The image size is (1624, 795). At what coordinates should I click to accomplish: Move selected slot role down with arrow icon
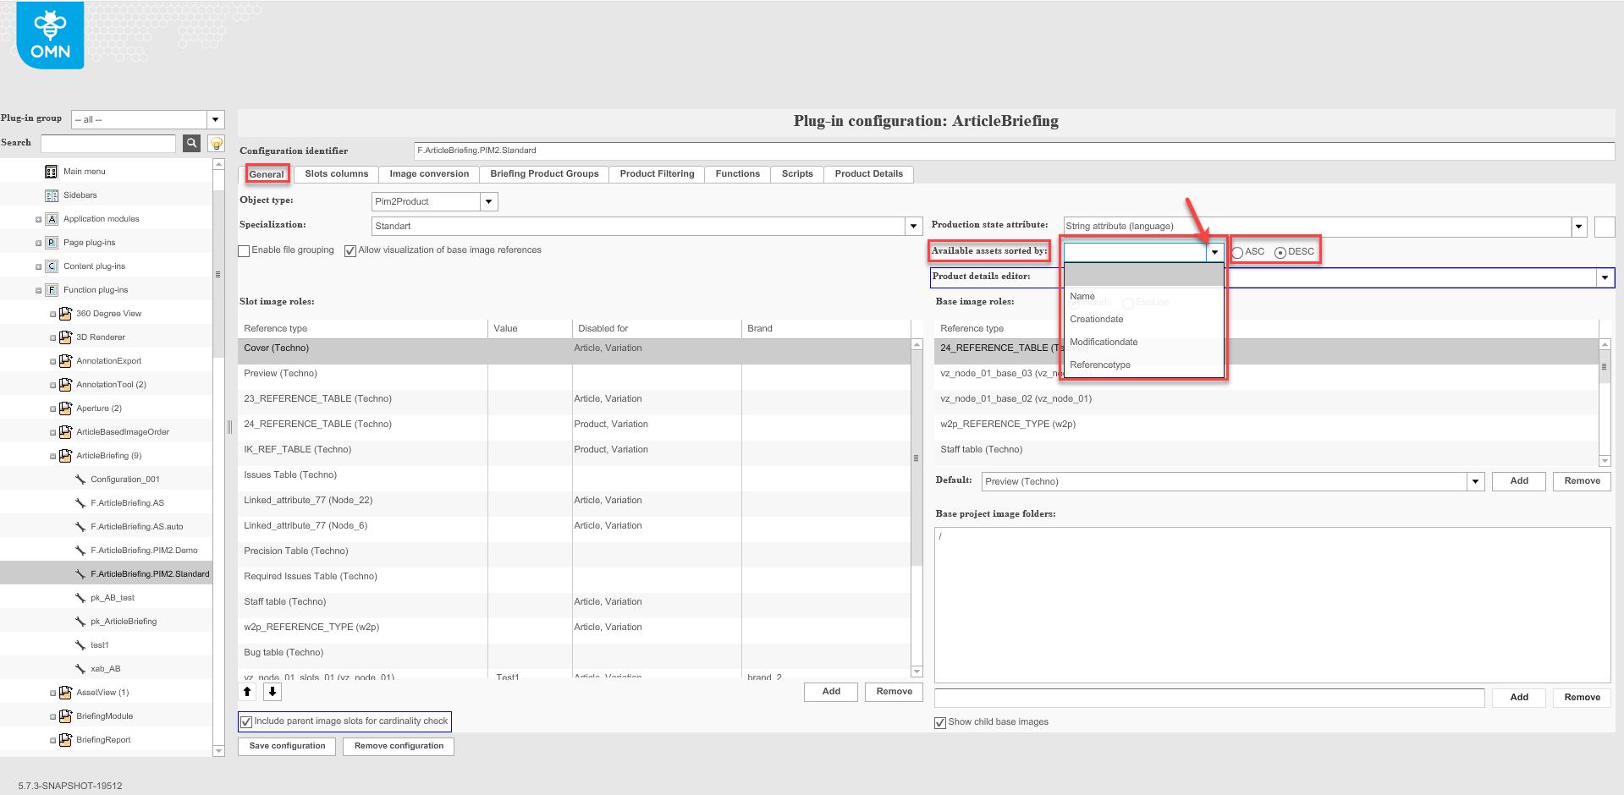[x=272, y=691]
